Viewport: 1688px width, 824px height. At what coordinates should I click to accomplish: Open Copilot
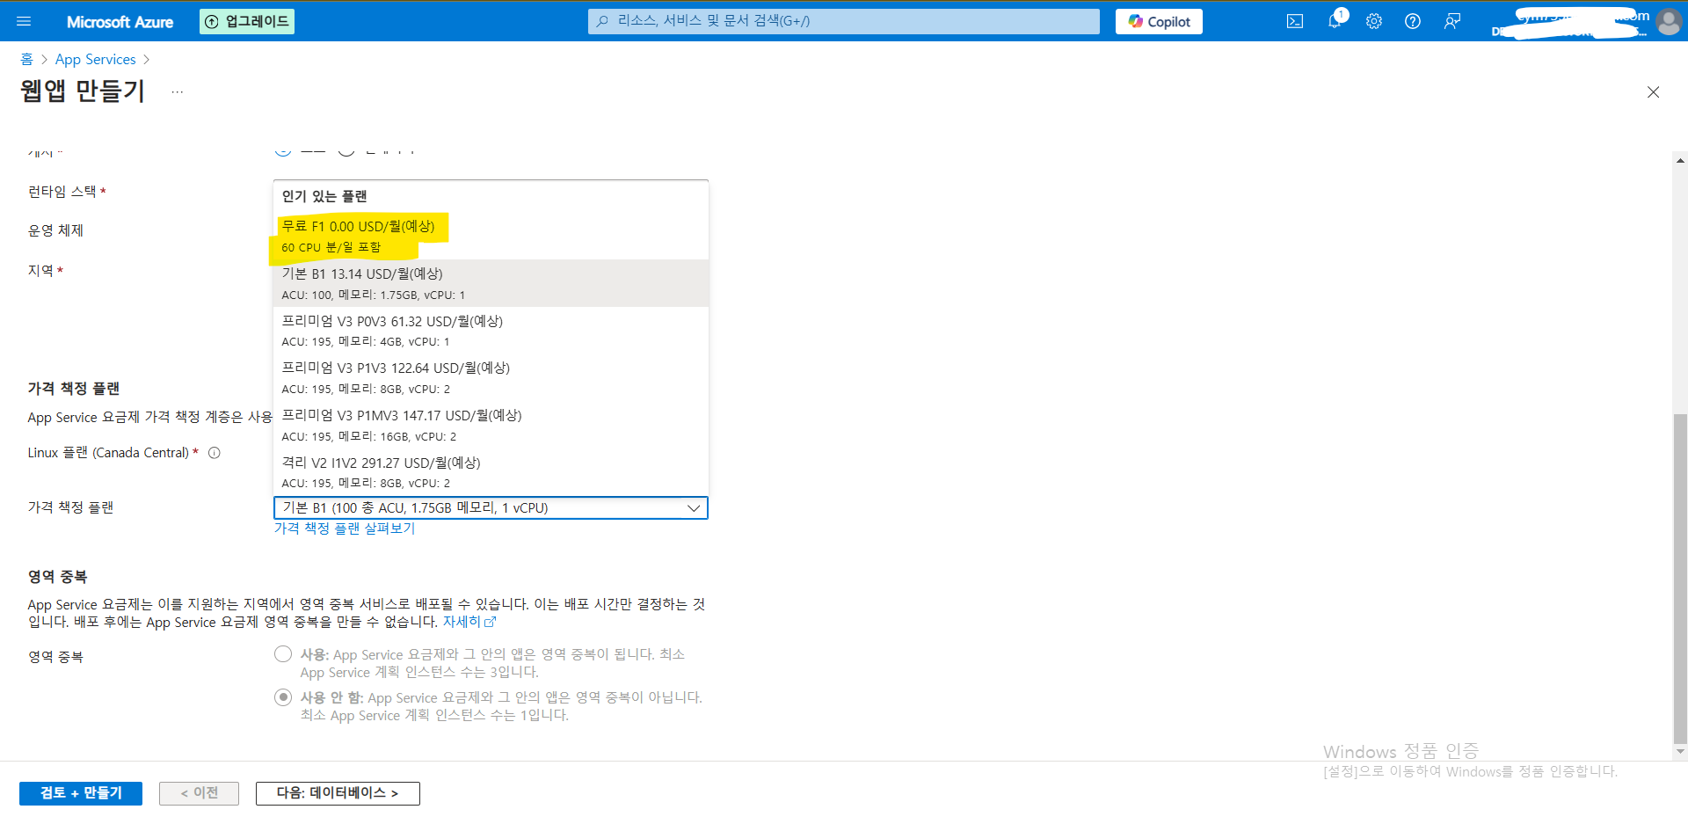click(1159, 21)
